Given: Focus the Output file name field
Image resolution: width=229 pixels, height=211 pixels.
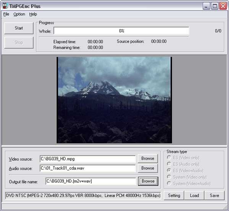Looking at the screenshot, I should 90,181.
